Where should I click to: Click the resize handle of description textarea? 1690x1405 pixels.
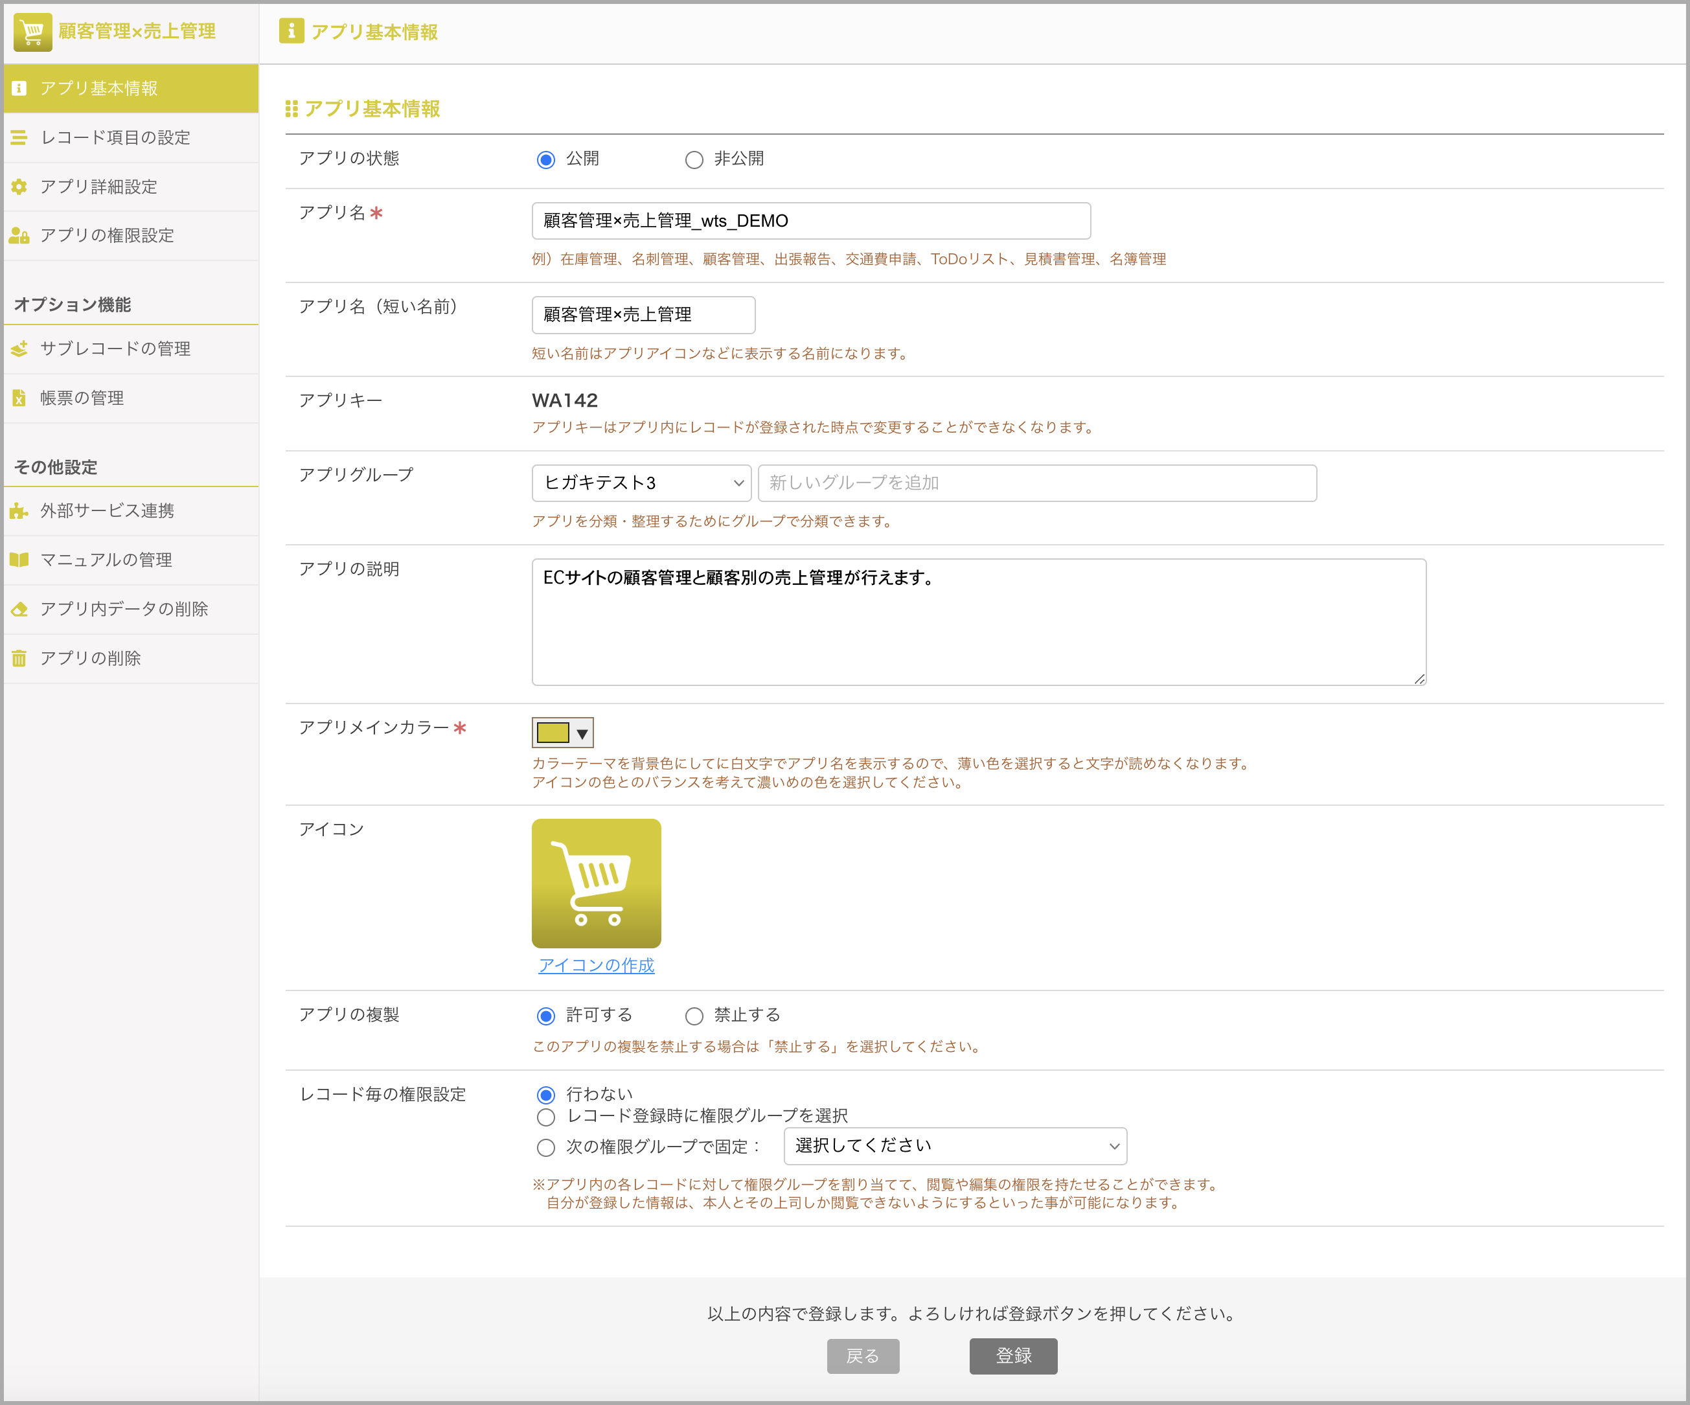coord(1419,679)
